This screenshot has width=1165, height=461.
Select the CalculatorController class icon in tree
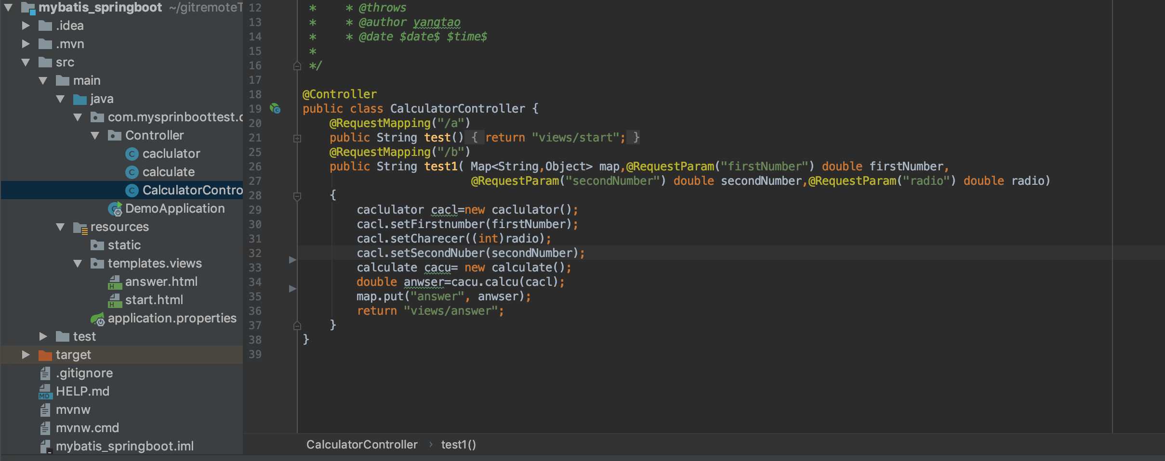point(132,190)
